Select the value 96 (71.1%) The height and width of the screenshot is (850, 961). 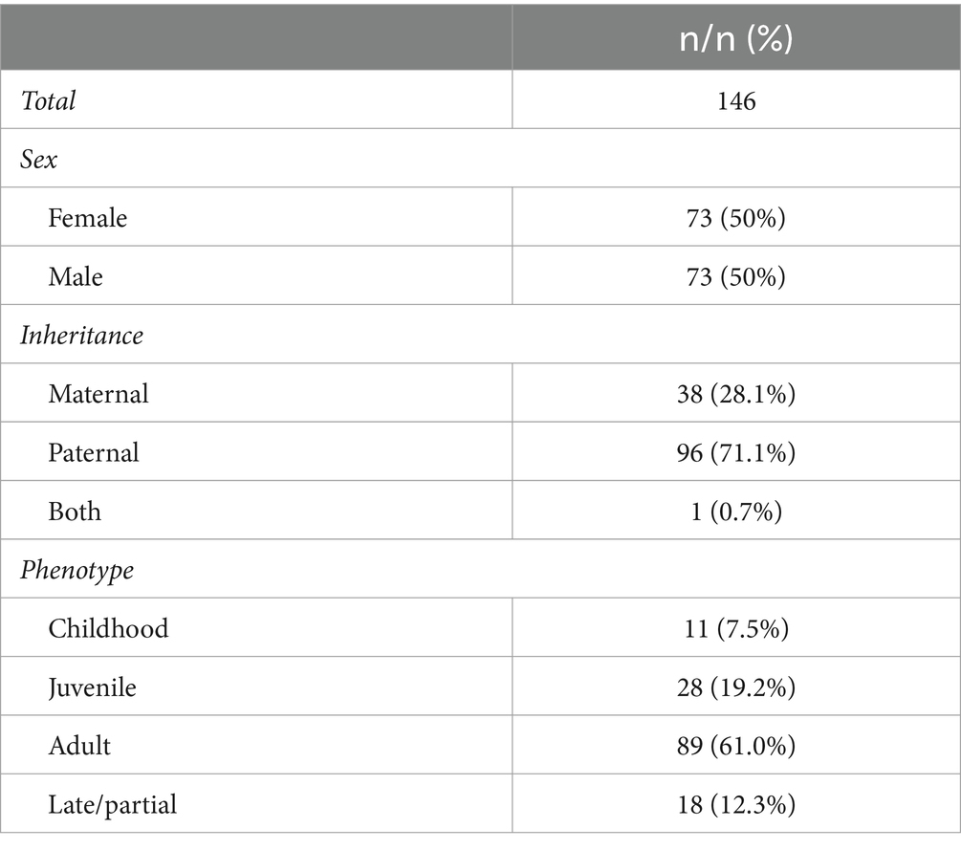coord(736,453)
